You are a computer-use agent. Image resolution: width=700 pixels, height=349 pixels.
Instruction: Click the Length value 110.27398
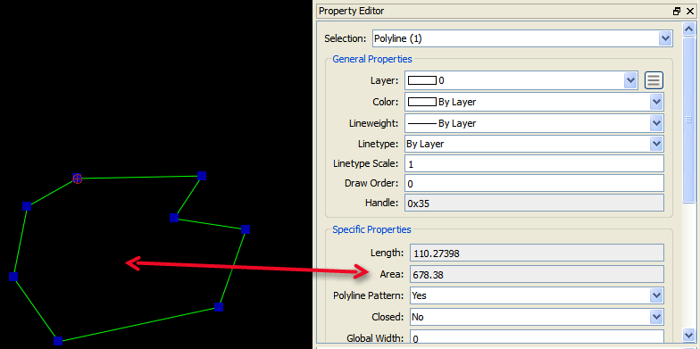click(x=537, y=253)
